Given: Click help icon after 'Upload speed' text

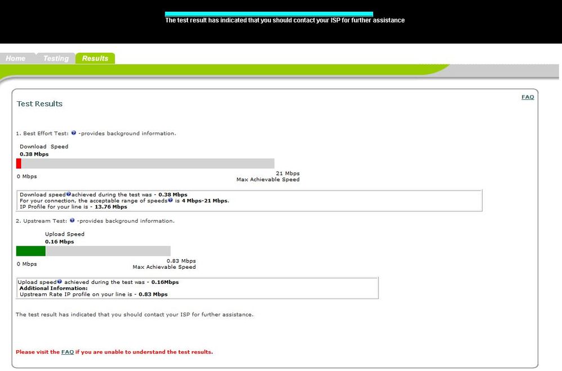Looking at the screenshot, I should tap(62, 282).
